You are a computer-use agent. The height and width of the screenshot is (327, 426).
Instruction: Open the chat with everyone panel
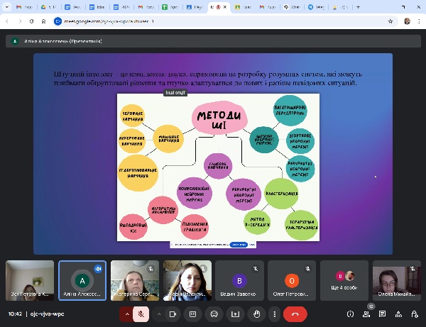click(383, 314)
